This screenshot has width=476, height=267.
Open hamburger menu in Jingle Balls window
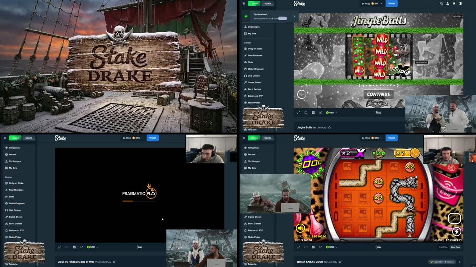[x=244, y=3]
